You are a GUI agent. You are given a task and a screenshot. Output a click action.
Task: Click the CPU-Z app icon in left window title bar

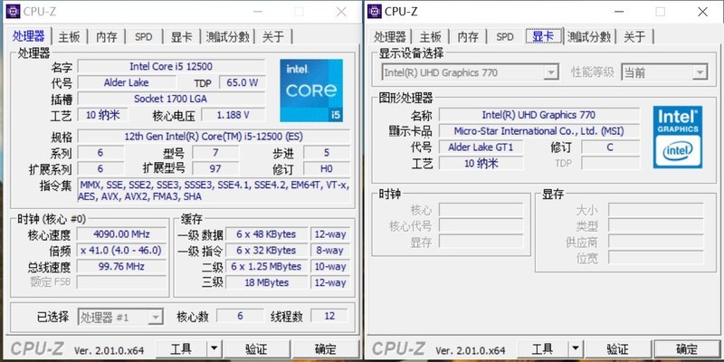pyautogui.click(x=13, y=11)
